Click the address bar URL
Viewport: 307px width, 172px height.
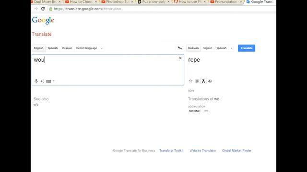coord(87,9)
